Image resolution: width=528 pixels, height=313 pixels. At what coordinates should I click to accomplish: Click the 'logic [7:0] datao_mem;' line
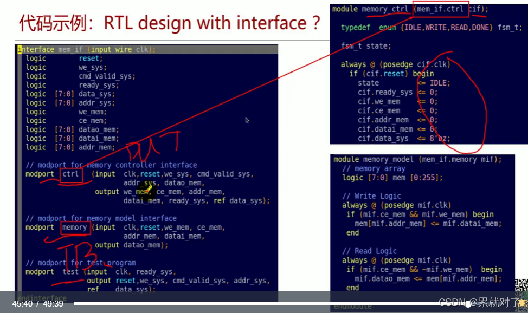(x=73, y=129)
